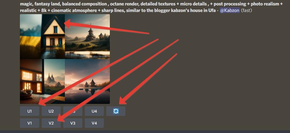The height and width of the screenshot is (133, 290).
Task: Open the @Kabzon user mention
Action: coord(230,10)
